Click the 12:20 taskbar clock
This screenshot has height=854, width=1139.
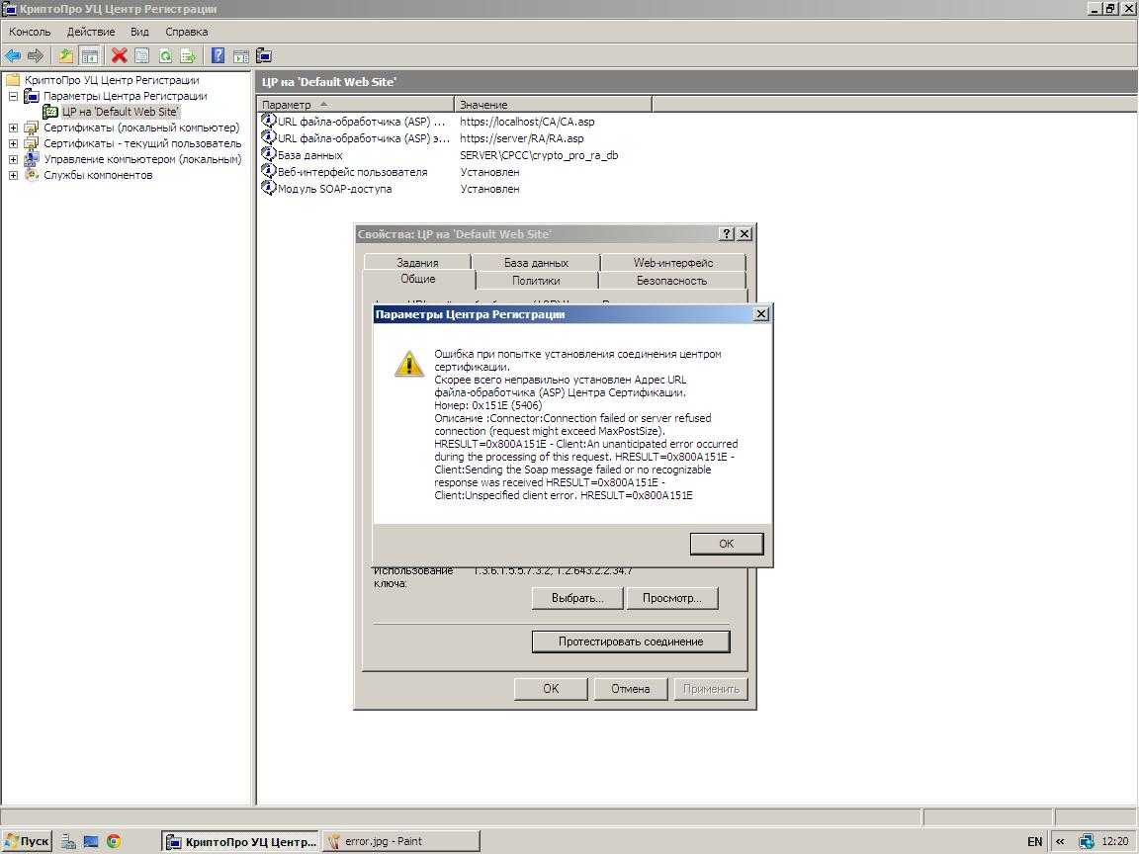pos(1115,841)
